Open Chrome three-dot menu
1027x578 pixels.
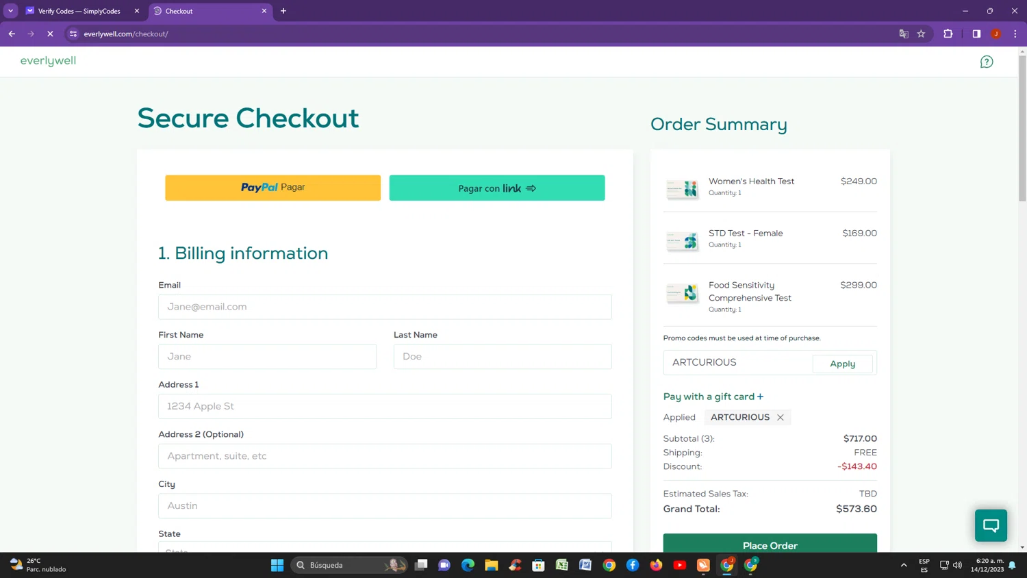click(1015, 34)
